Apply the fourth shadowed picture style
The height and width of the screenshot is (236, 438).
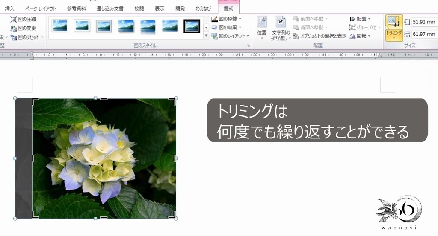coord(126,26)
